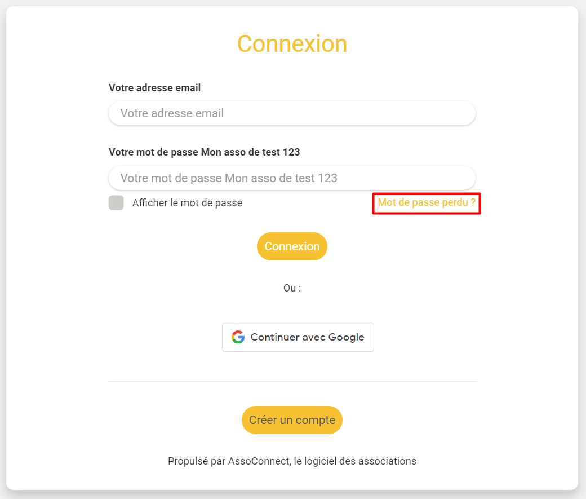Viewport: 586px width, 499px height.
Task: Focus the password input field
Action: [292, 178]
